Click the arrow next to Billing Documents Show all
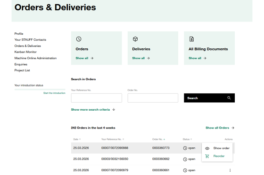 205,58
